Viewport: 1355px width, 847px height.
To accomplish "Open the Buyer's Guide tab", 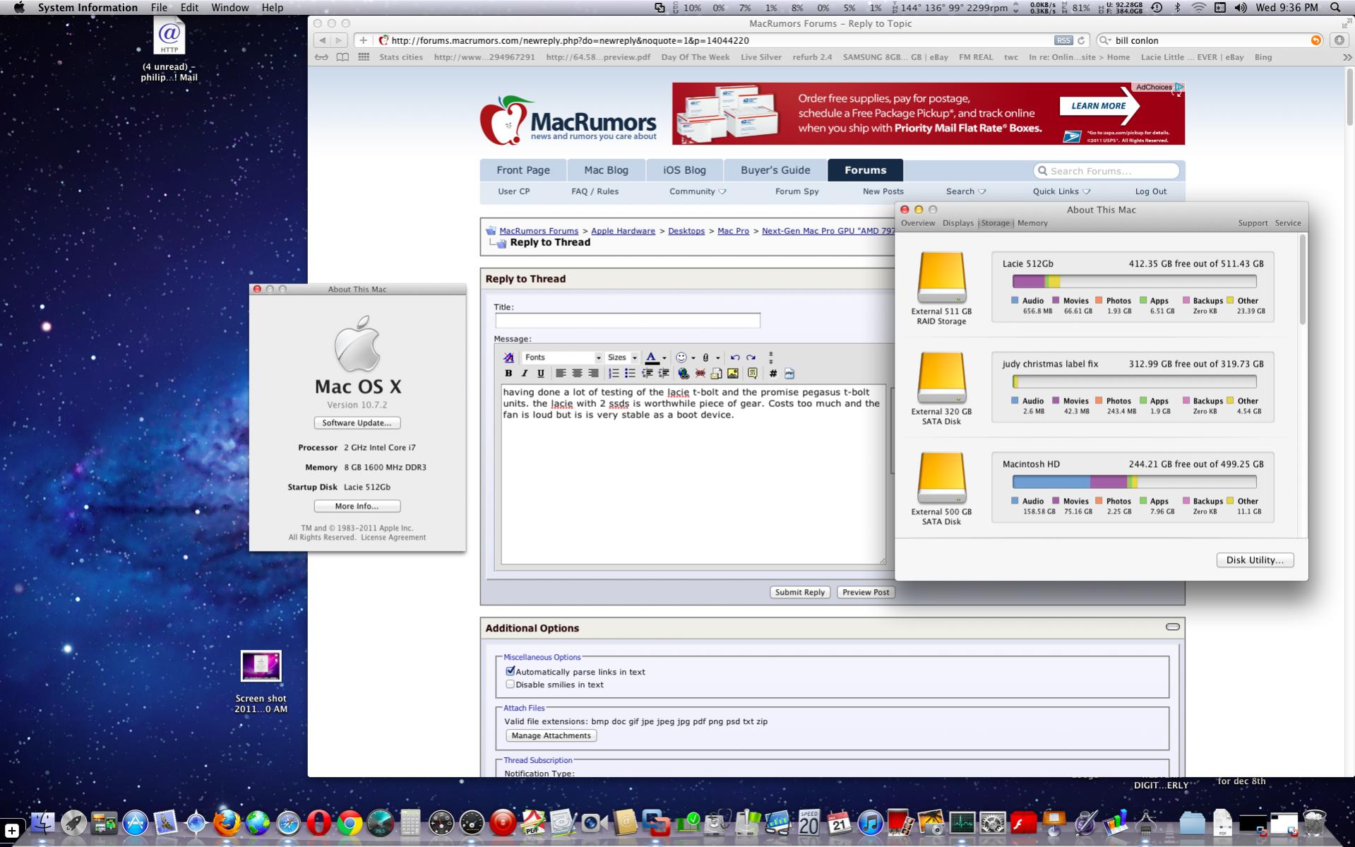I will [775, 170].
